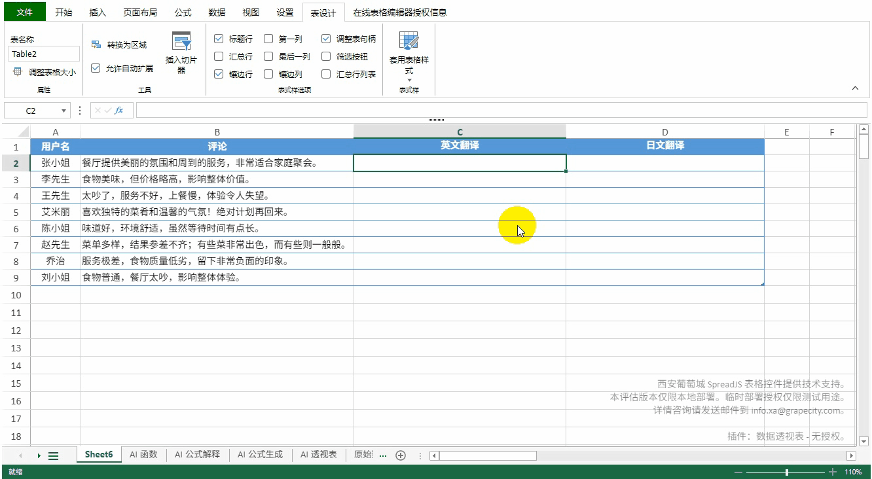Enable the Banded Columns (镶边列) checkbox
Image resolution: width=872 pixels, height=479 pixels.
[268, 75]
